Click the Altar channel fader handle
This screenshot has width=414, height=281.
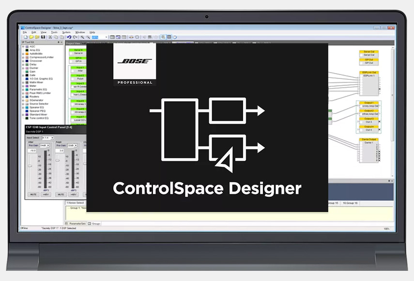30,166
